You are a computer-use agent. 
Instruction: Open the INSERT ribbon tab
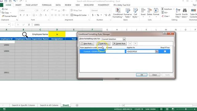[18, 5]
